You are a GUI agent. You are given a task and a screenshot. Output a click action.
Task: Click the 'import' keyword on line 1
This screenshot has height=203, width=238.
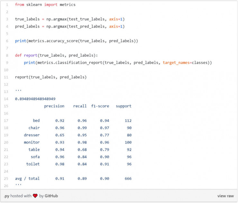tap(51, 5)
